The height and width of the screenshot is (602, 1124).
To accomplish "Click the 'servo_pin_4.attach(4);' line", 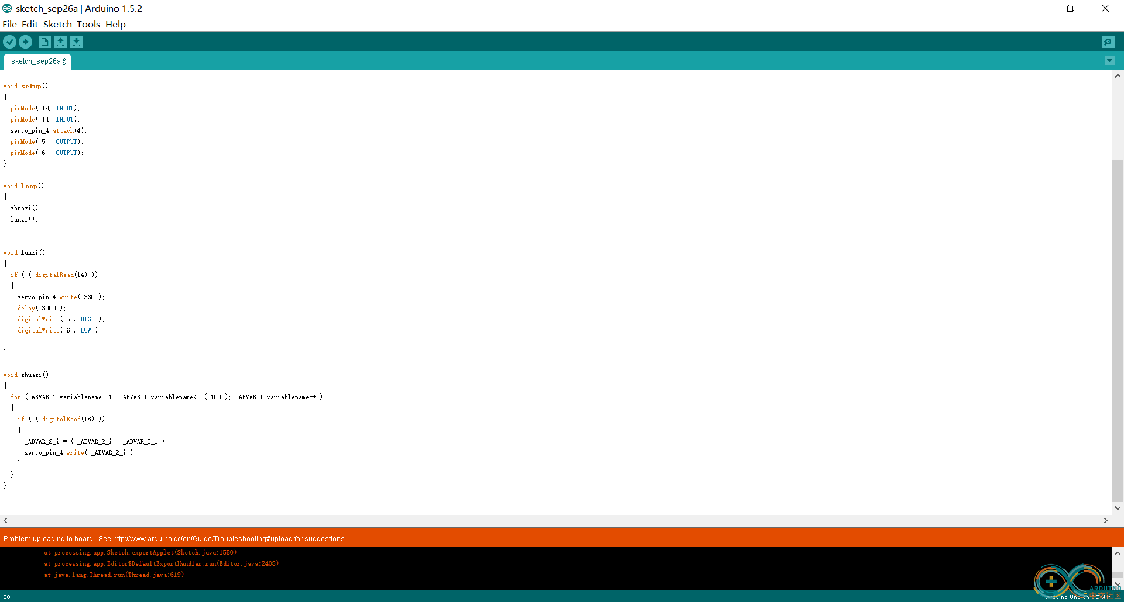I will coord(49,130).
